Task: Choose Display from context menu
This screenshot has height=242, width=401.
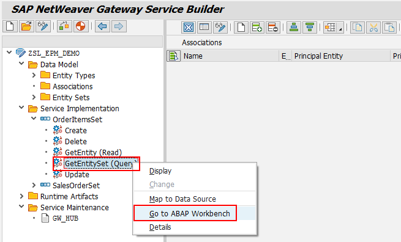Action: coord(160,170)
